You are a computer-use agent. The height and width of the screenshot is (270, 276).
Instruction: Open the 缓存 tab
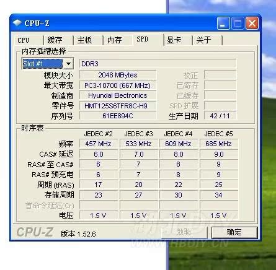pos(58,40)
